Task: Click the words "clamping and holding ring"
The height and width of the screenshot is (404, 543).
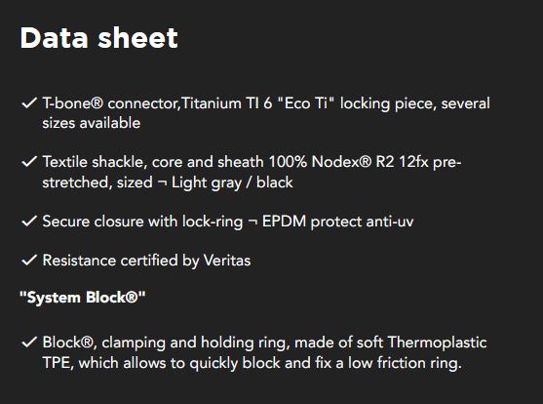Action: point(194,343)
